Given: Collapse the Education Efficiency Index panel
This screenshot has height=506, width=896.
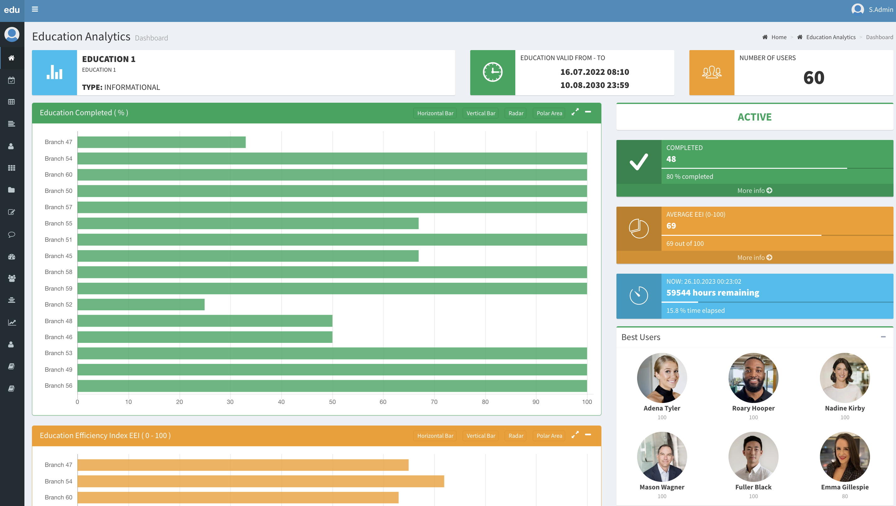Looking at the screenshot, I should tap(588, 435).
